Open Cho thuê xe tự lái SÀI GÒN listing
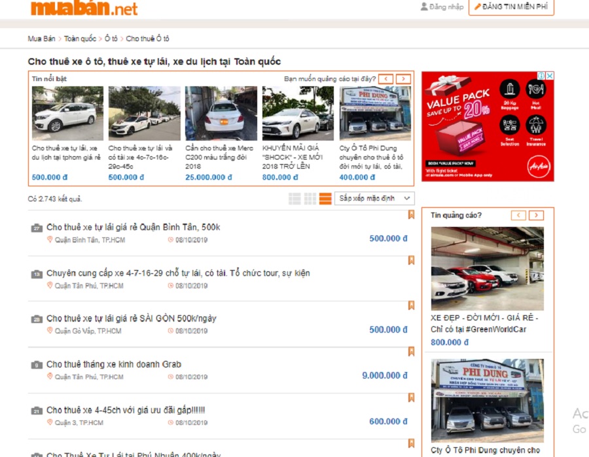 pyautogui.click(x=132, y=318)
